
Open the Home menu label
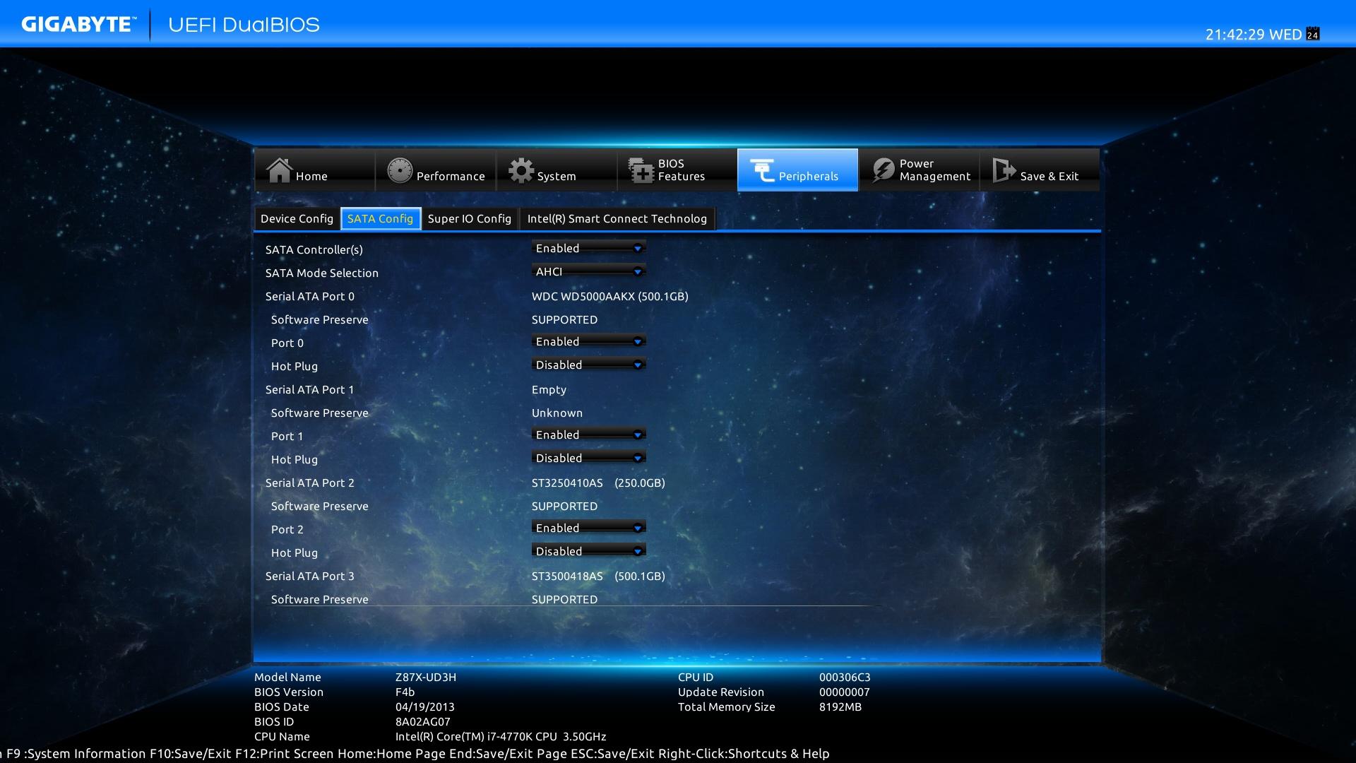click(x=311, y=177)
